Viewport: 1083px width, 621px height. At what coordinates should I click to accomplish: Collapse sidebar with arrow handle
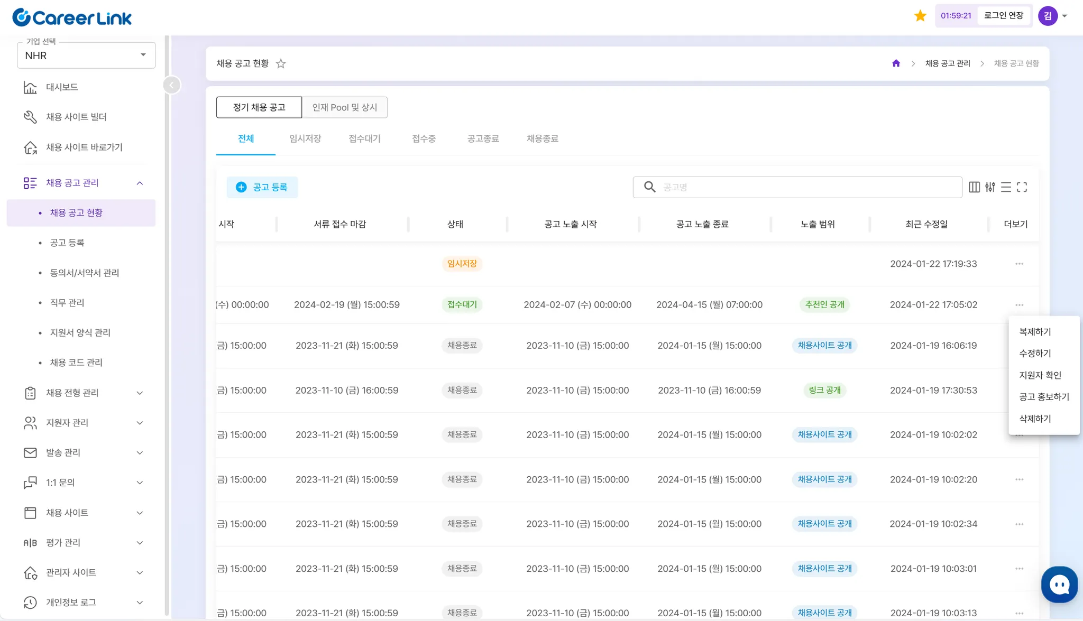171,85
